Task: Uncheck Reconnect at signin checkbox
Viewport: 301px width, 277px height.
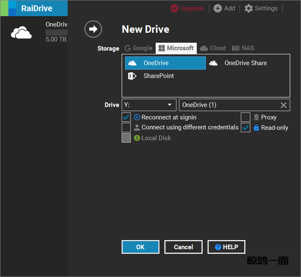Action: tap(126, 117)
